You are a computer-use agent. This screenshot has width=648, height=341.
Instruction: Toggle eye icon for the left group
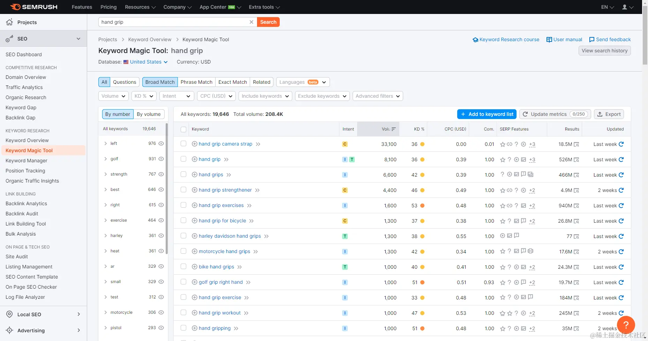click(161, 143)
